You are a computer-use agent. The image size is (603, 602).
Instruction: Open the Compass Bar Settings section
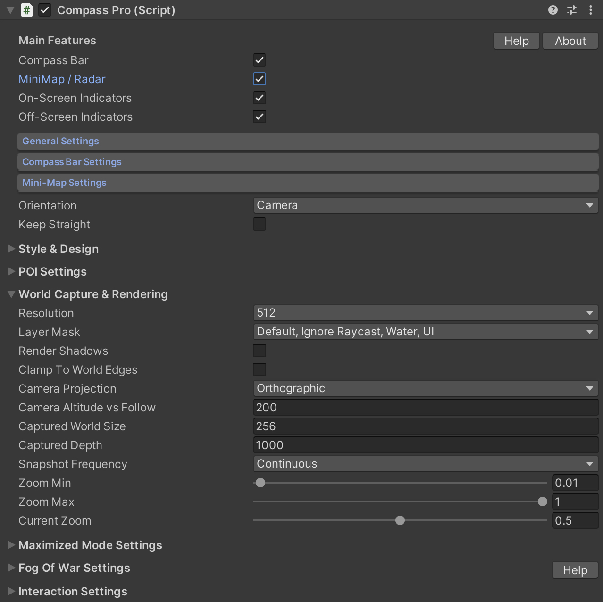(308, 162)
